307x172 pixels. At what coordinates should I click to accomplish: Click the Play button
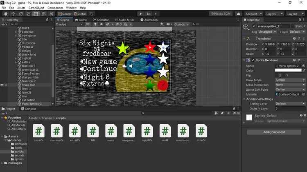140,13
